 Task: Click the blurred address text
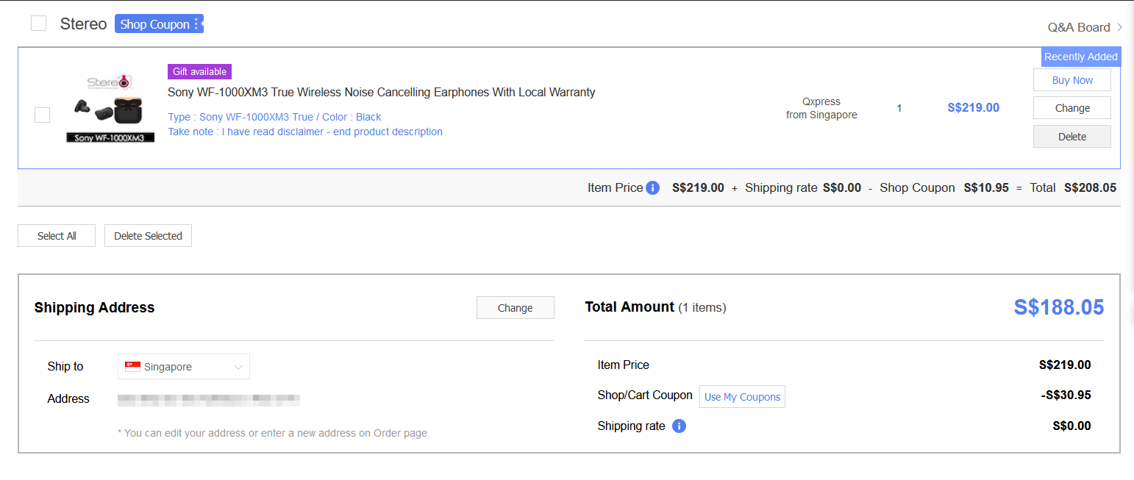pyautogui.click(x=209, y=401)
